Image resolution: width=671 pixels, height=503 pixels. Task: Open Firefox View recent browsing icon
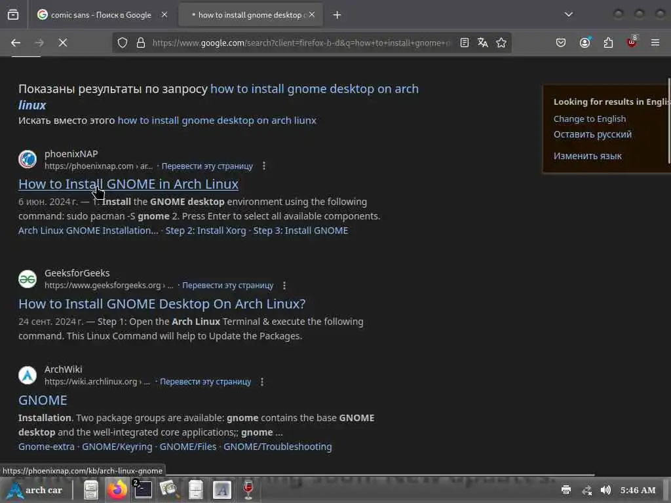[13, 15]
